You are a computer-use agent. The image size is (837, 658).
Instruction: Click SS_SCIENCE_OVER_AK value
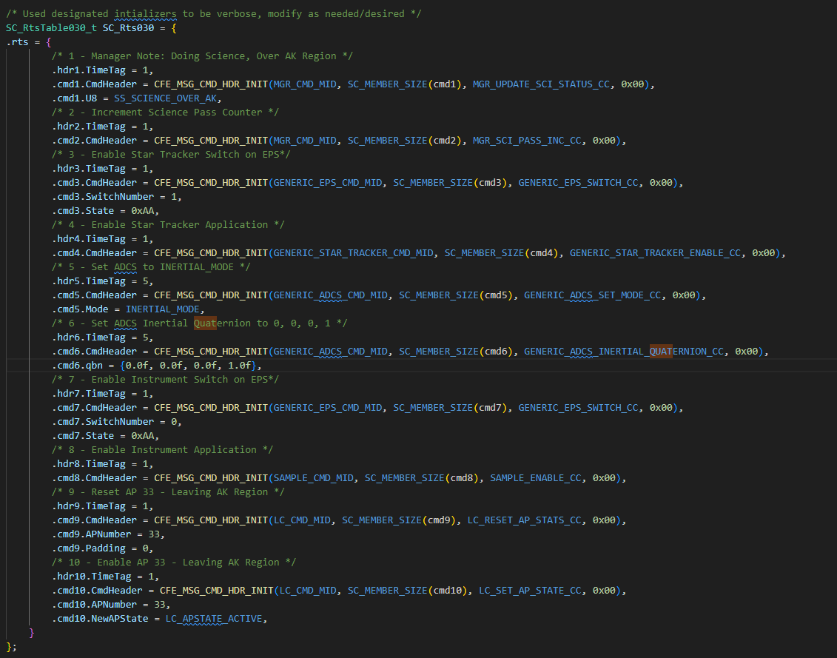point(166,98)
